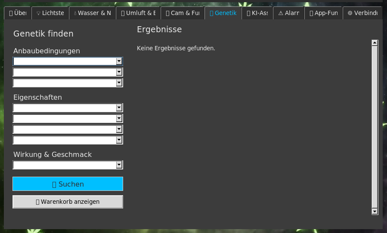
Task: Click the bulb icon on Lichtsteuerung tab
Action: pos(38,13)
